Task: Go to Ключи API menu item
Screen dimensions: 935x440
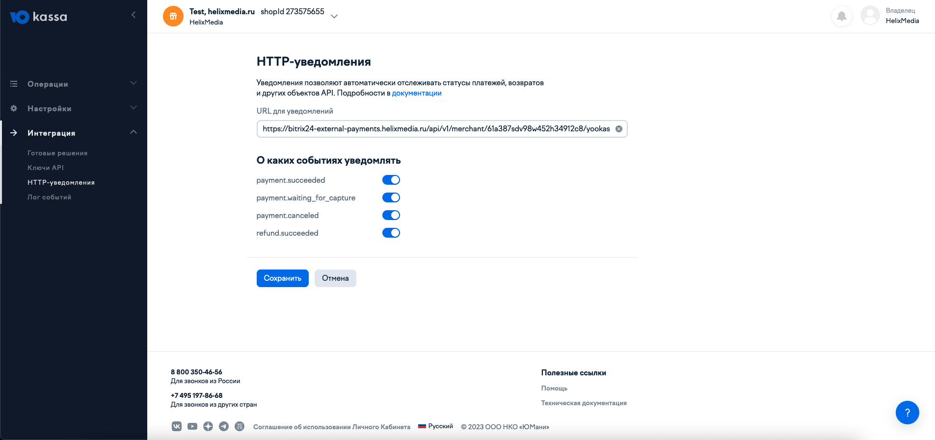Action: coord(46,168)
